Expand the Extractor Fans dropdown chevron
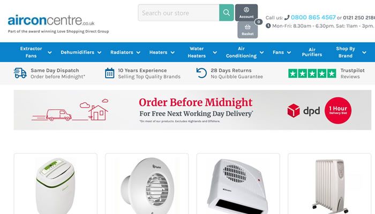The width and height of the screenshot is (375, 214). pos(49,52)
